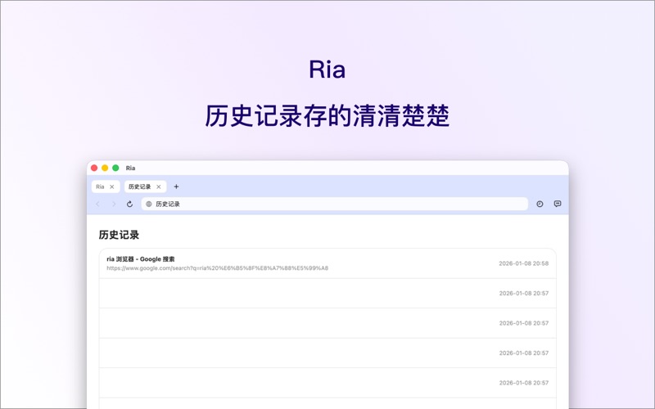Go forward with the right arrow
The height and width of the screenshot is (409, 655).
coord(114,204)
